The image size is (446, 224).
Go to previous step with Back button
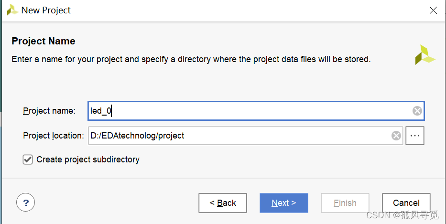click(223, 203)
